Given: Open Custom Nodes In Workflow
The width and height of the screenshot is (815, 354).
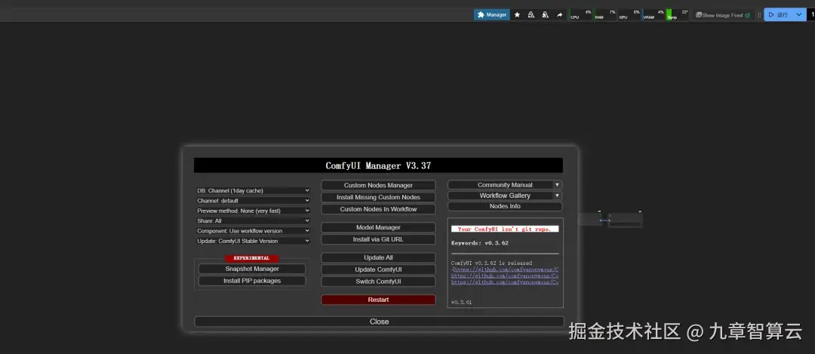Looking at the screenshot, I should [x=378, y=209].
